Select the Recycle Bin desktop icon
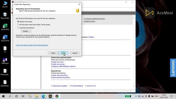The image size is (176, 99). (5, 16)
